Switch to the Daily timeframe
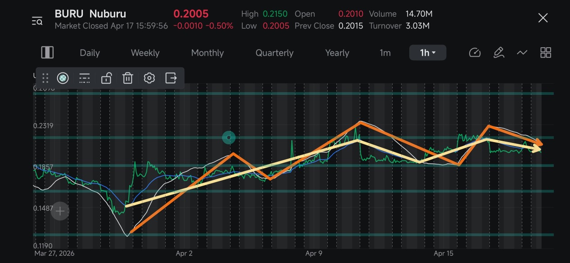The image size is (570, 263). pos(90,53)
